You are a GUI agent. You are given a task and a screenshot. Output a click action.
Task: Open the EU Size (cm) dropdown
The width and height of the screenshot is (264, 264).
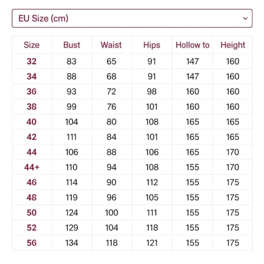(x=132, y=18)
